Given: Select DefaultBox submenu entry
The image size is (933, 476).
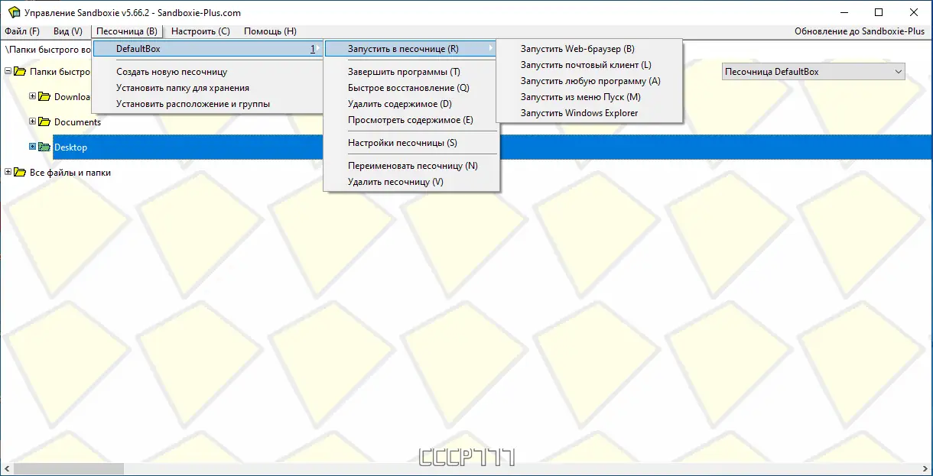Looking at the screenshot, I should (x=207, y=49).
